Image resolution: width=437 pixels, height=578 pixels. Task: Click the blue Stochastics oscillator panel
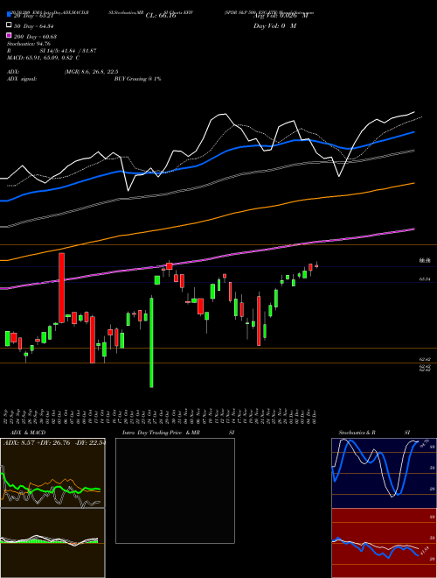point(384,473)
